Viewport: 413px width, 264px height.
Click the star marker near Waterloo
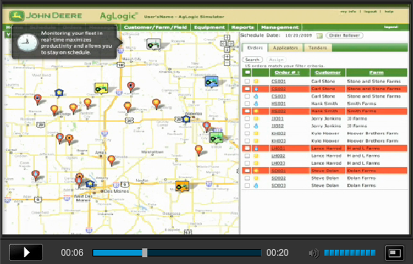[x=187, y=119]
